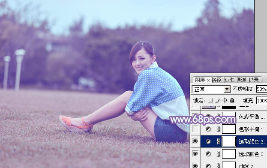Hide the selected 选取颜色 3 copy layer
This screenshot has height=168, width=267.
(195, 141)
